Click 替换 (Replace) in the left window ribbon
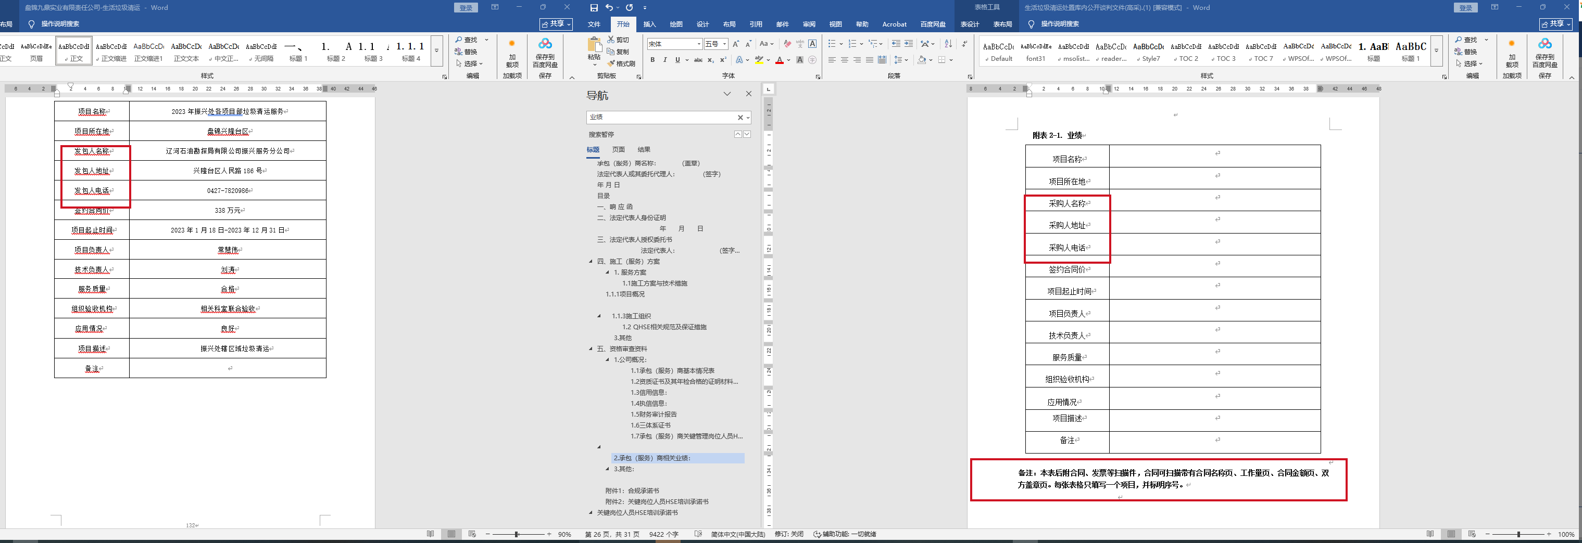The height and width of the screenshot is (543, 1582). click(467, 52)
